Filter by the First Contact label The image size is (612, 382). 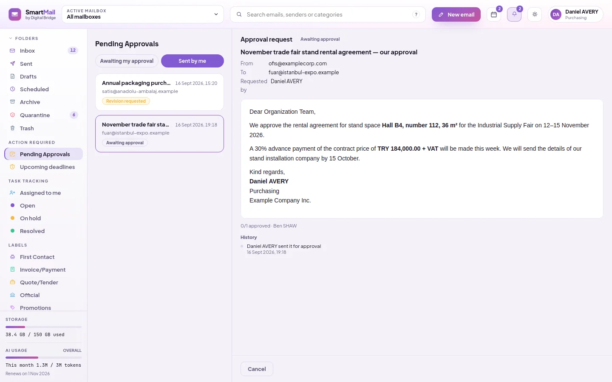tap(43, 257)
